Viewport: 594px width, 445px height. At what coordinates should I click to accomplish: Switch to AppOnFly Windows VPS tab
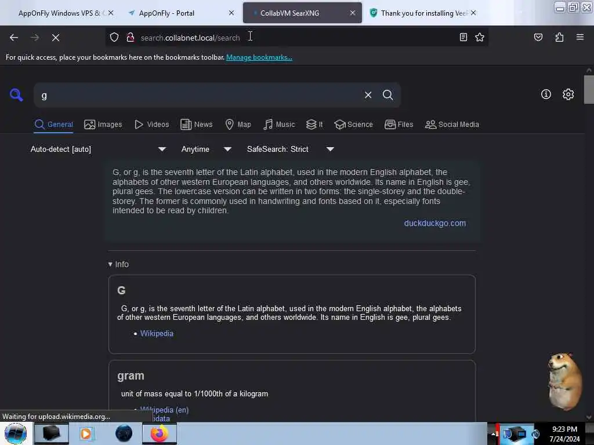pyautogui.click(x=60, y=13)
